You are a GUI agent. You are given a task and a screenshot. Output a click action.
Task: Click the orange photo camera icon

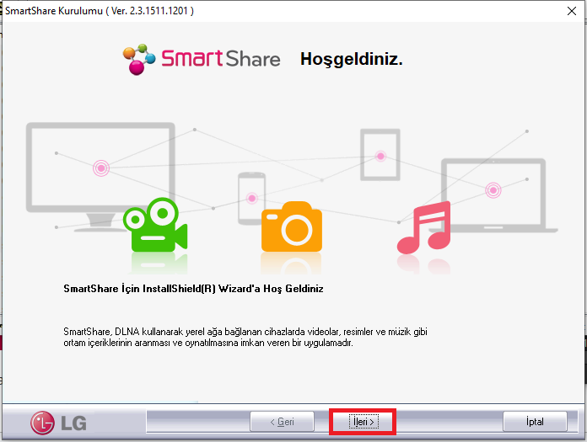(x=292, y=226)
